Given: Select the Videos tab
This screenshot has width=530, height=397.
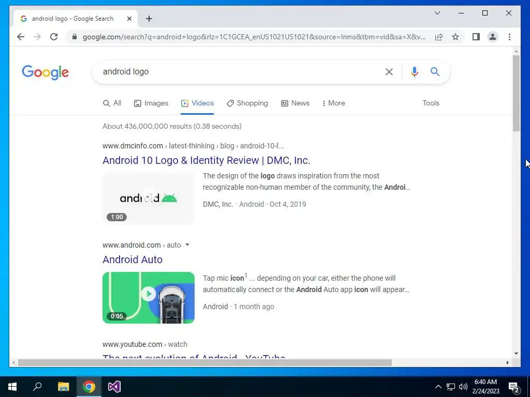Looking at the screenshot, I should point(197,103).
